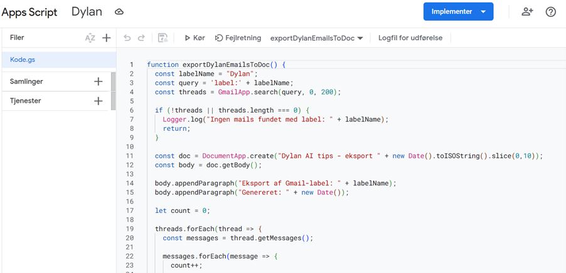Add a service next to Tjenester
The width and height of the screenshot is (566, 273).
[x=99, y=101]
